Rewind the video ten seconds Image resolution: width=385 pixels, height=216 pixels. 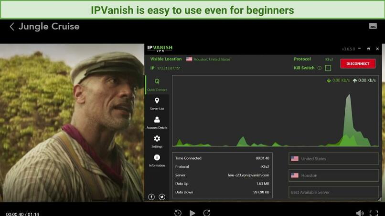tap(178, 213)
